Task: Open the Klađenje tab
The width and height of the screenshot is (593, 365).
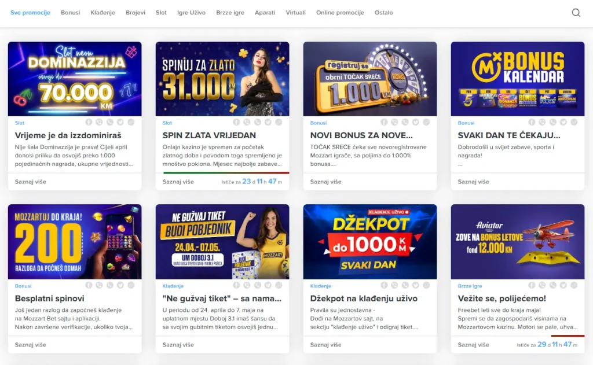Action: coord(103,13)
